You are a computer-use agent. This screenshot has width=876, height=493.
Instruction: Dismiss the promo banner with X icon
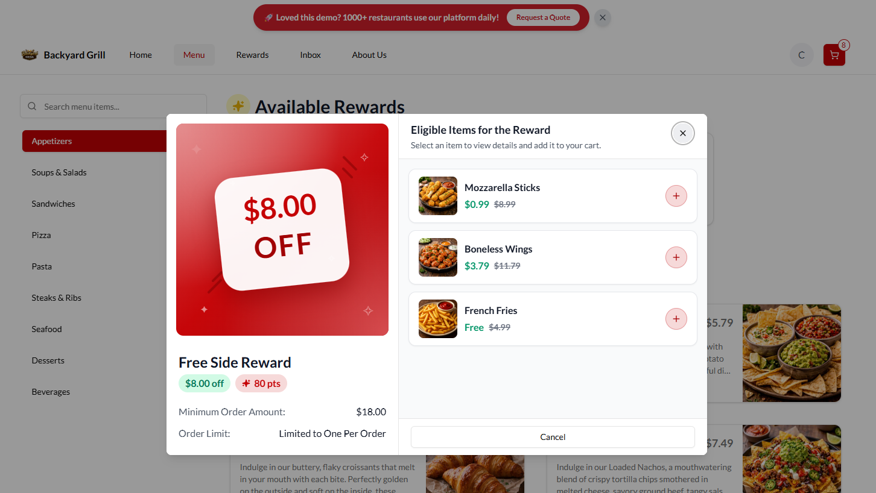tap(603, 17)
